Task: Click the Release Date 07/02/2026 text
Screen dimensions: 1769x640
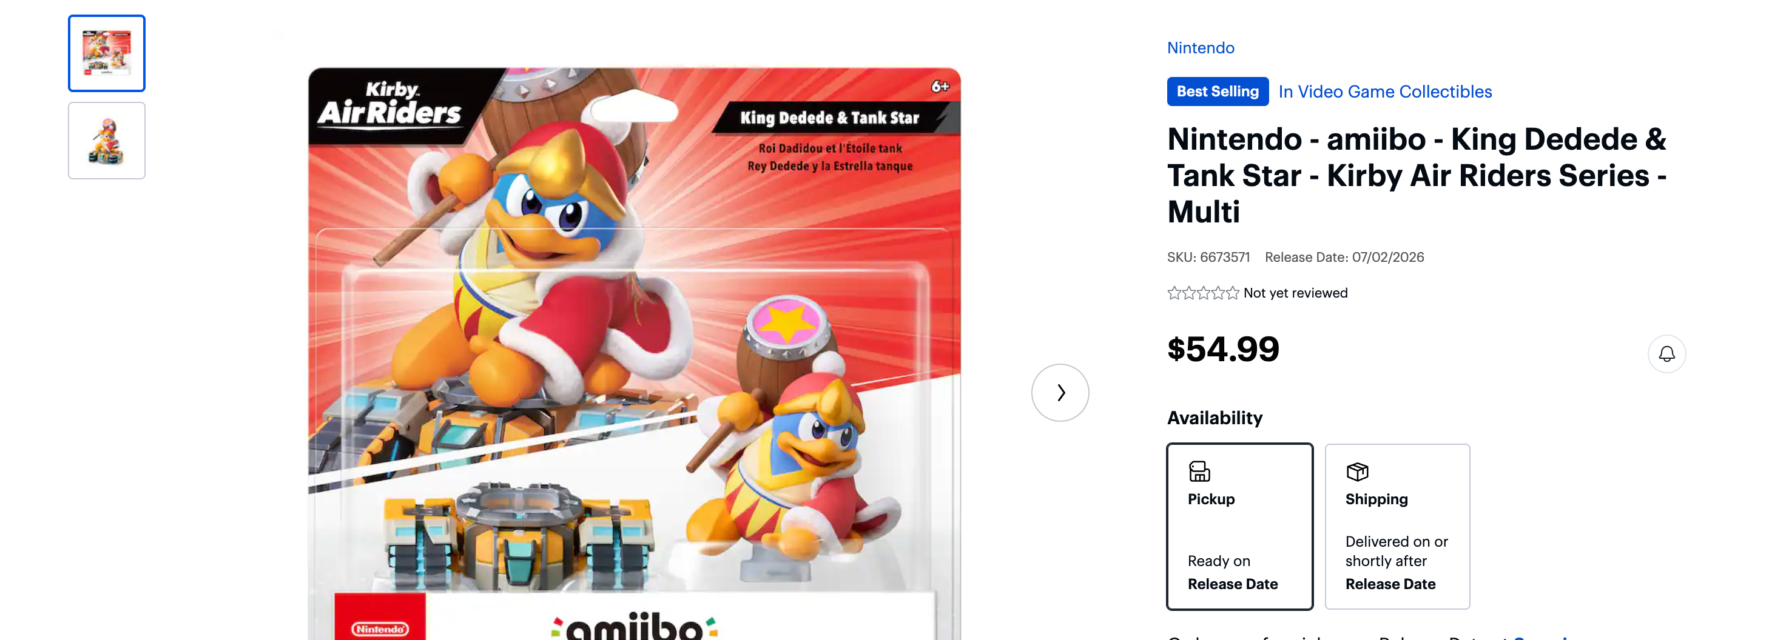Action: (1344, 257)
